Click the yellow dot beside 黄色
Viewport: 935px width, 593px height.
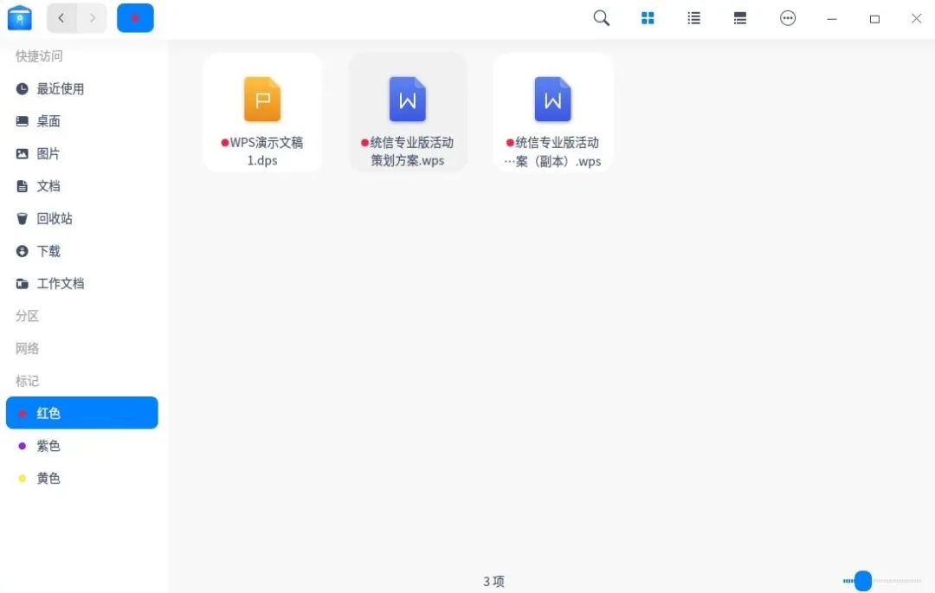point(22,478)
